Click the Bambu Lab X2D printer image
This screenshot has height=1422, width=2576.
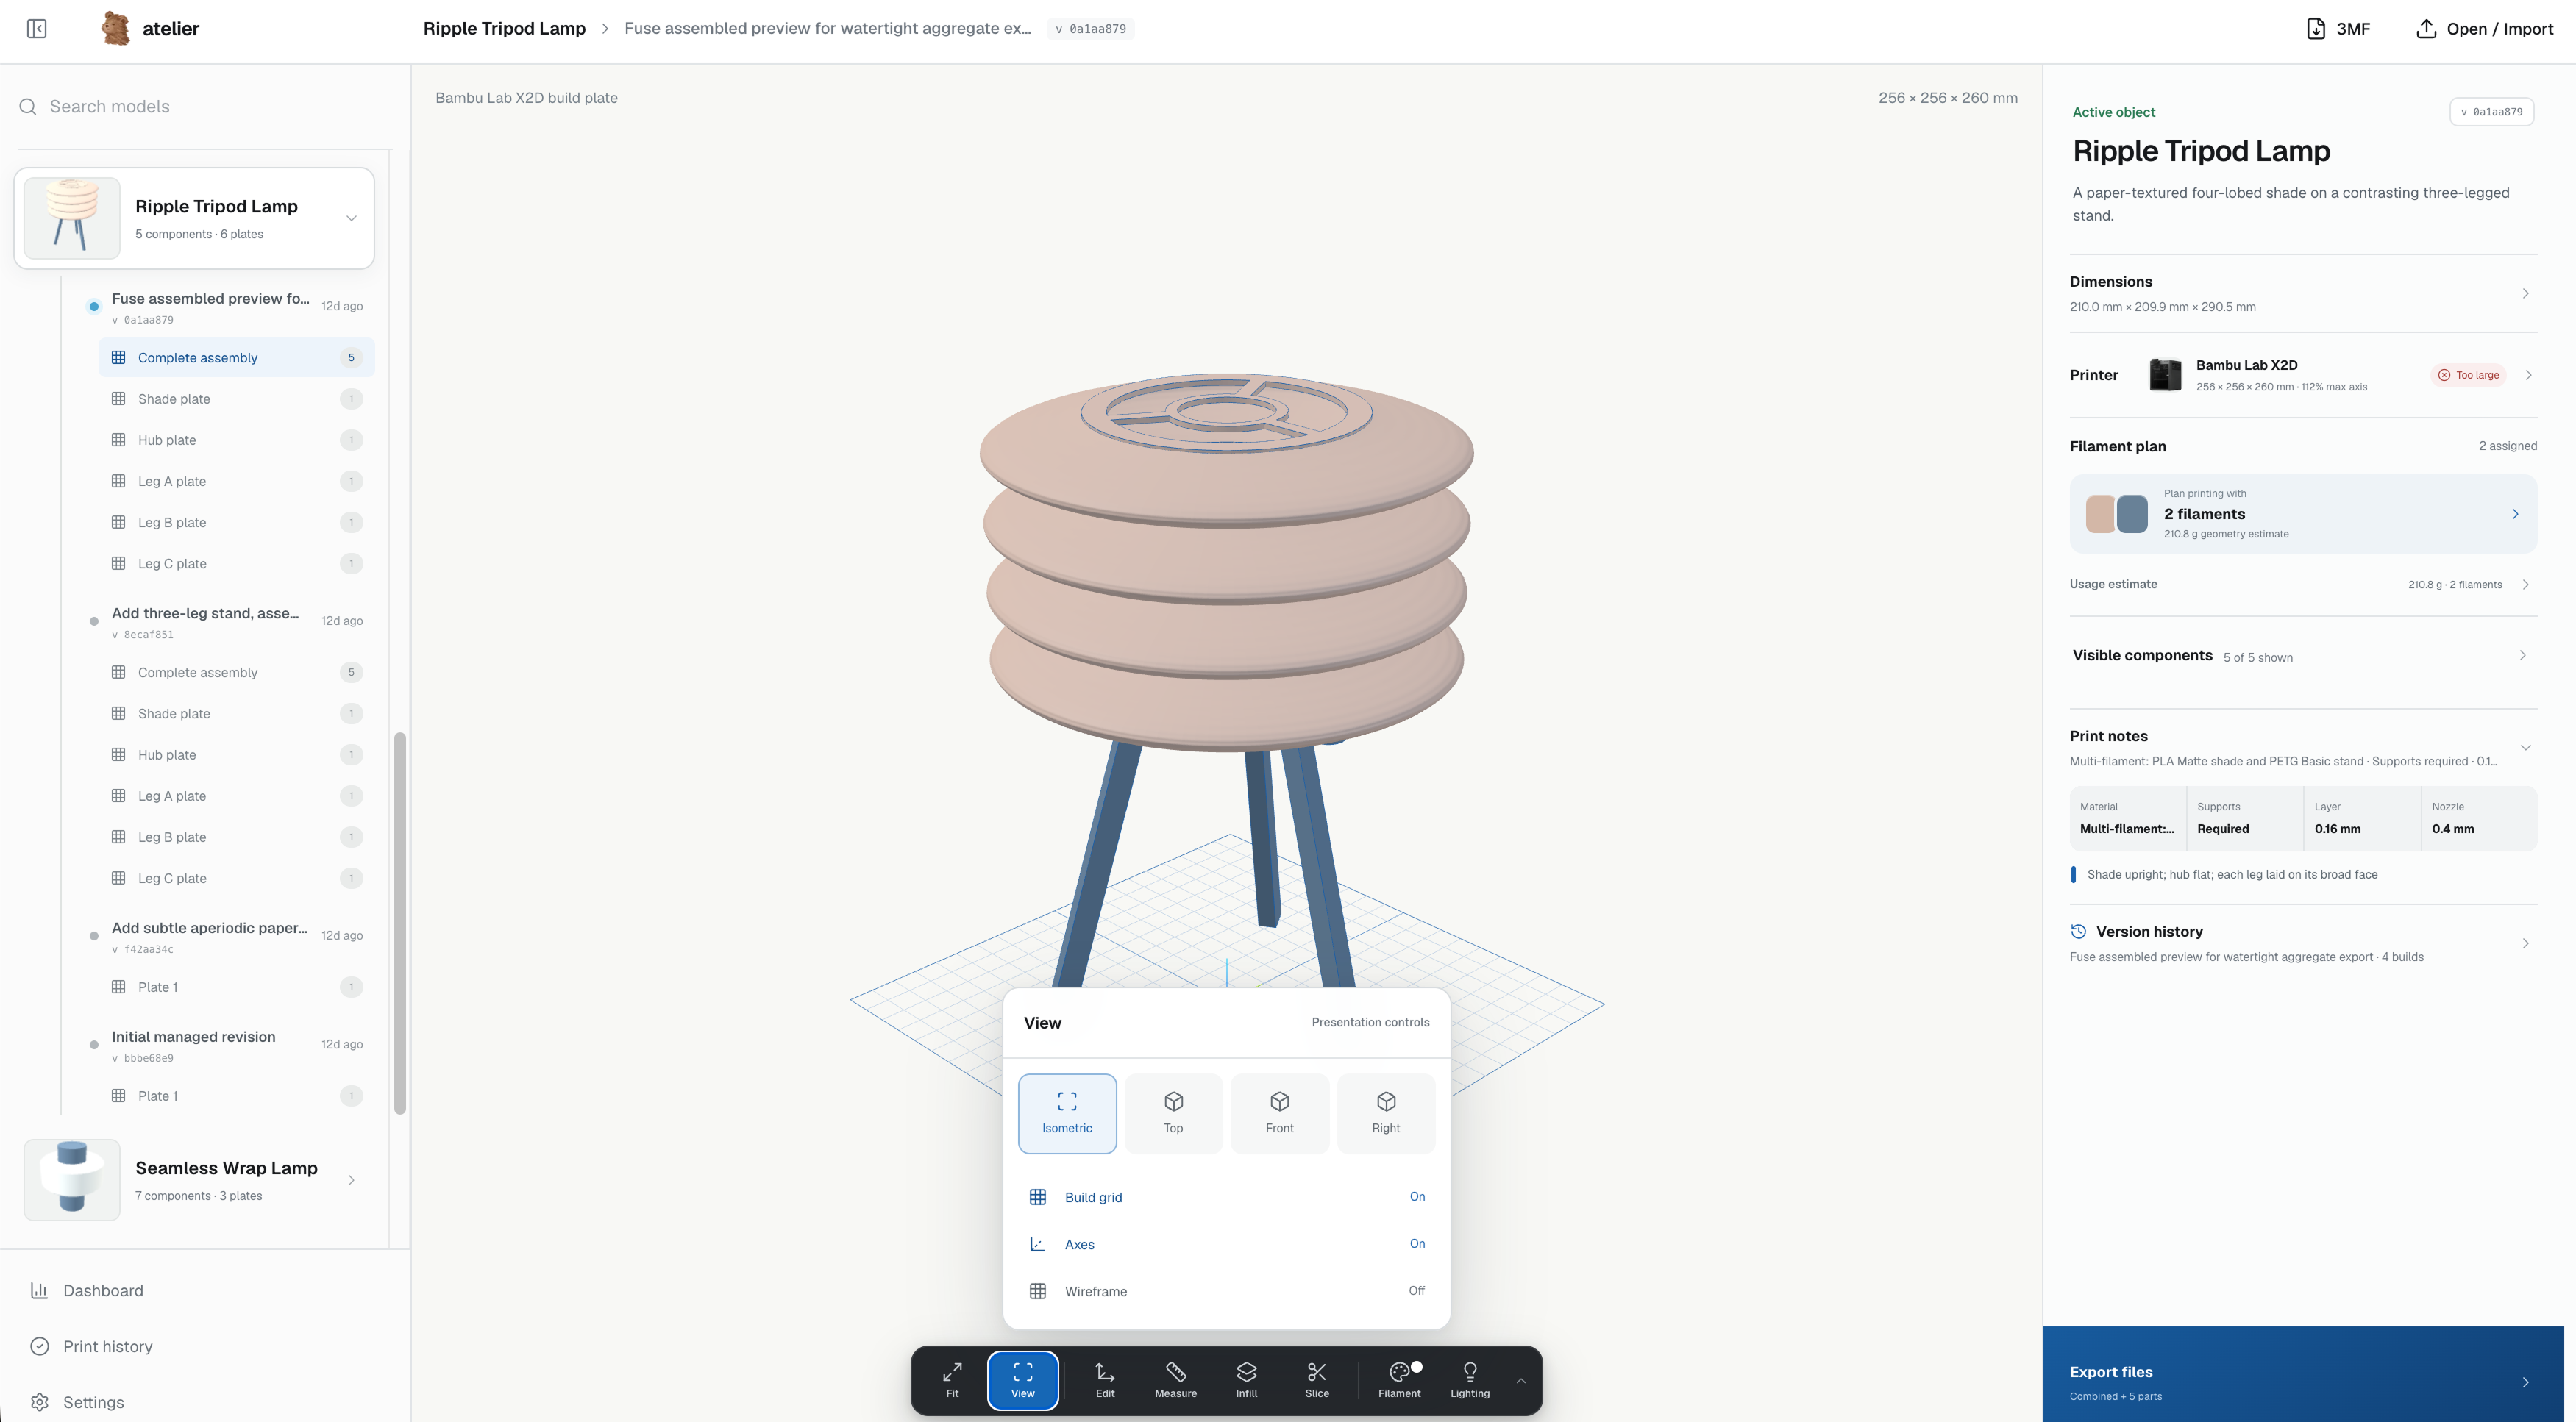pyautogui.click(x=2165, y=375)
